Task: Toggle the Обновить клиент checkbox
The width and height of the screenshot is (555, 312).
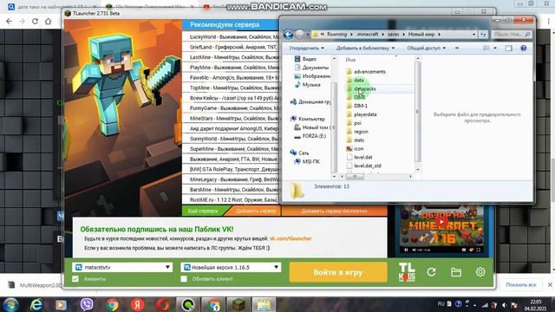Action: click(x=184, y=279)
